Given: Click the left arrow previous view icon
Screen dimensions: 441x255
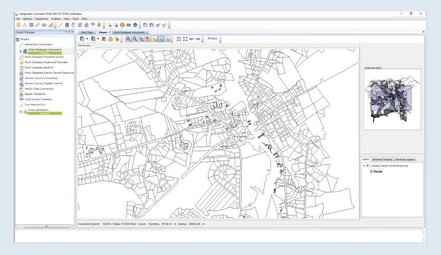Looking at the screenshot, I should (191, 38).
